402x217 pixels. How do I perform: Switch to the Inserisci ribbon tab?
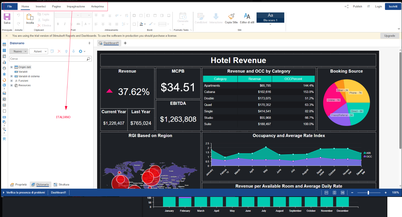[41, 7]
